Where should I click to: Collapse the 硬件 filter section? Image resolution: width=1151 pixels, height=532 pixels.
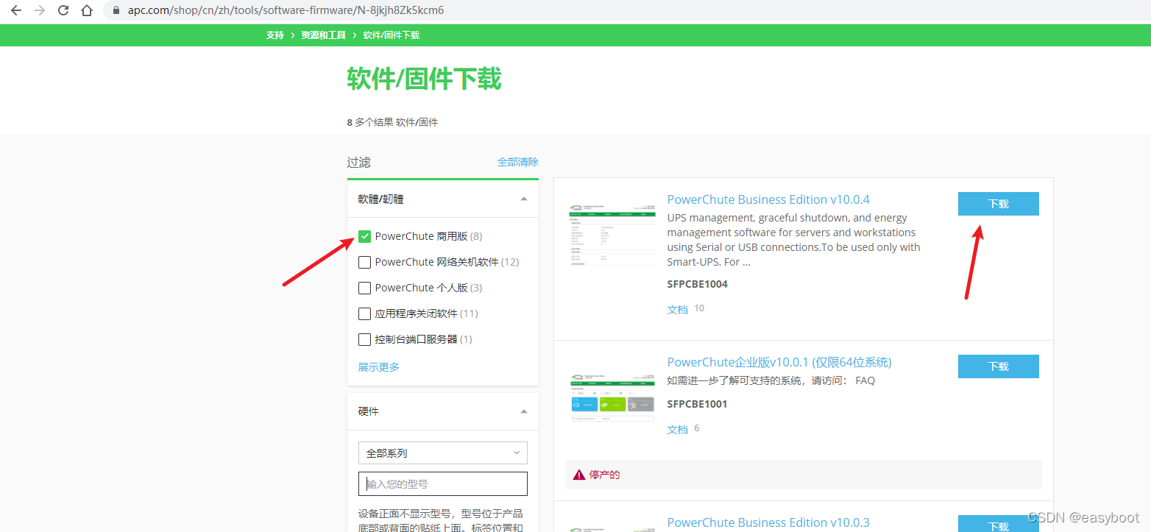pos(524,411)
